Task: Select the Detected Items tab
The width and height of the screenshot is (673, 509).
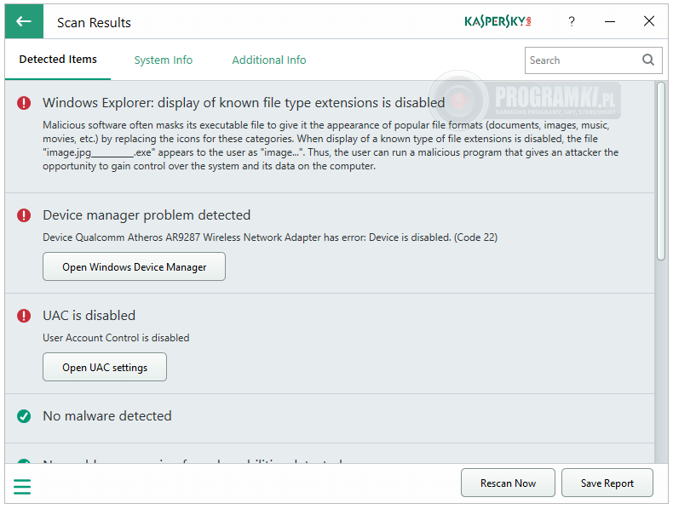Action: pyautogui.click(x=58, y=60)
